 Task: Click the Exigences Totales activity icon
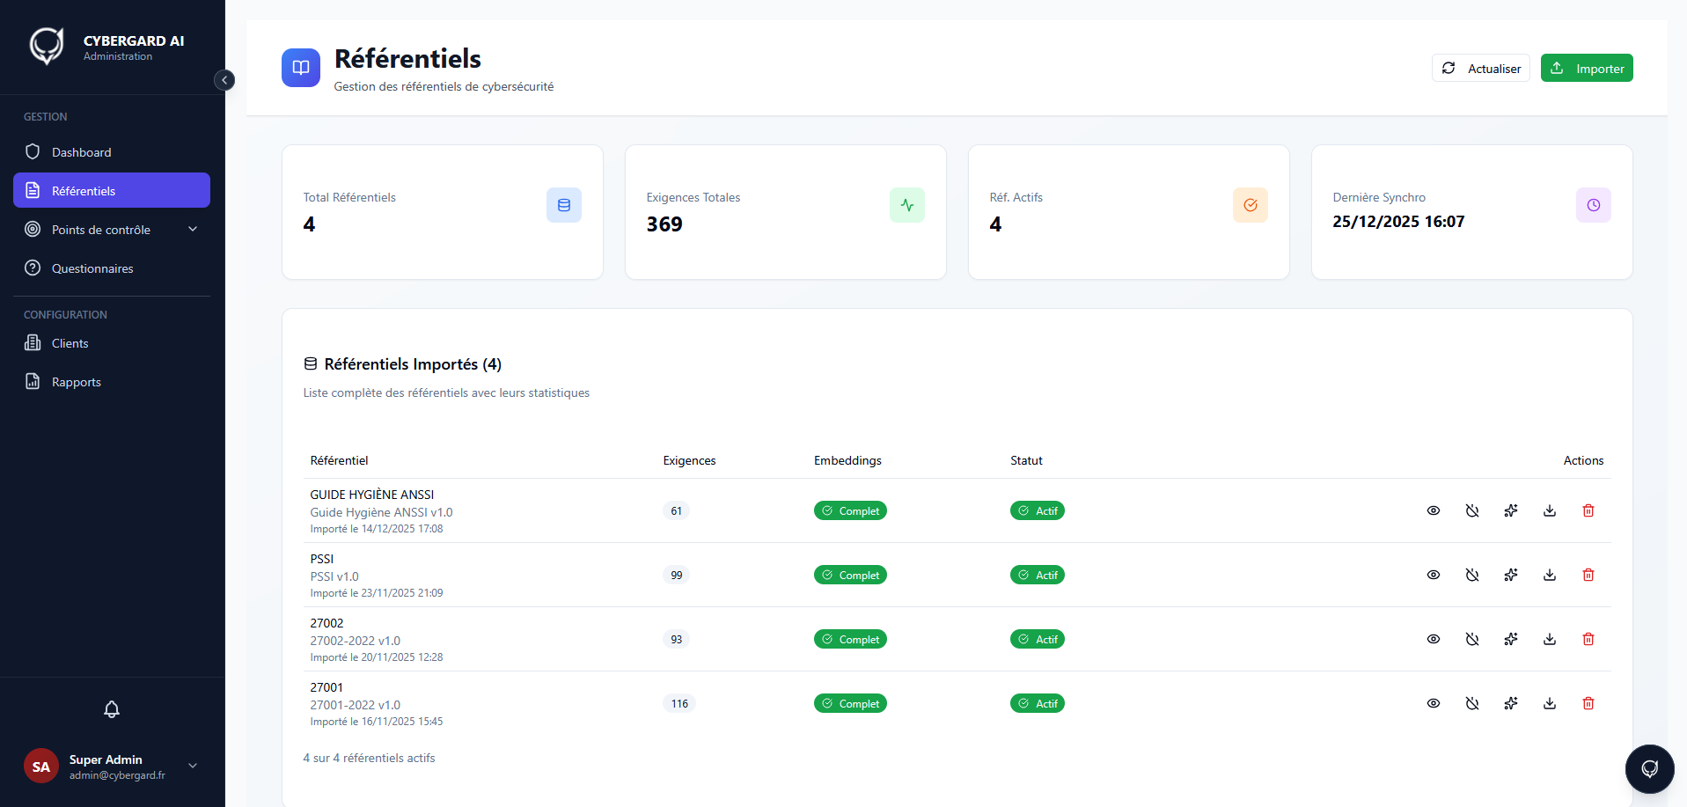click(x=907, y=205)
